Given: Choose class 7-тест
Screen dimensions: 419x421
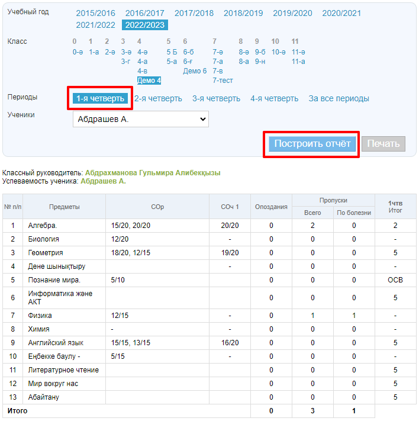Looking at the screenshot, I should 223,81.
